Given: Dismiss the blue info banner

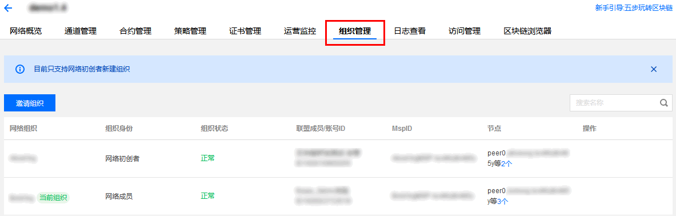Looking at the screenshot, I should (x=654, y=69).
